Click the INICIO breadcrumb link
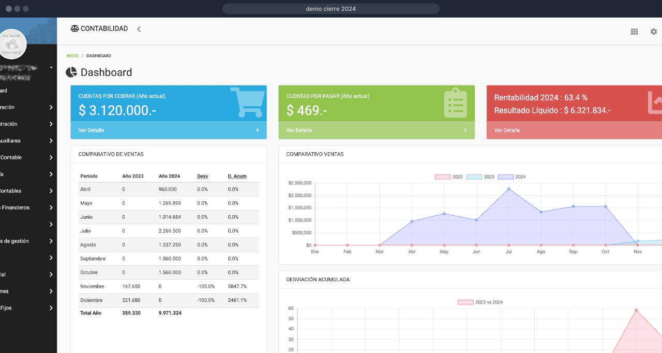The height and width of the screenshot is (353, 662). [x=72, y=56]
